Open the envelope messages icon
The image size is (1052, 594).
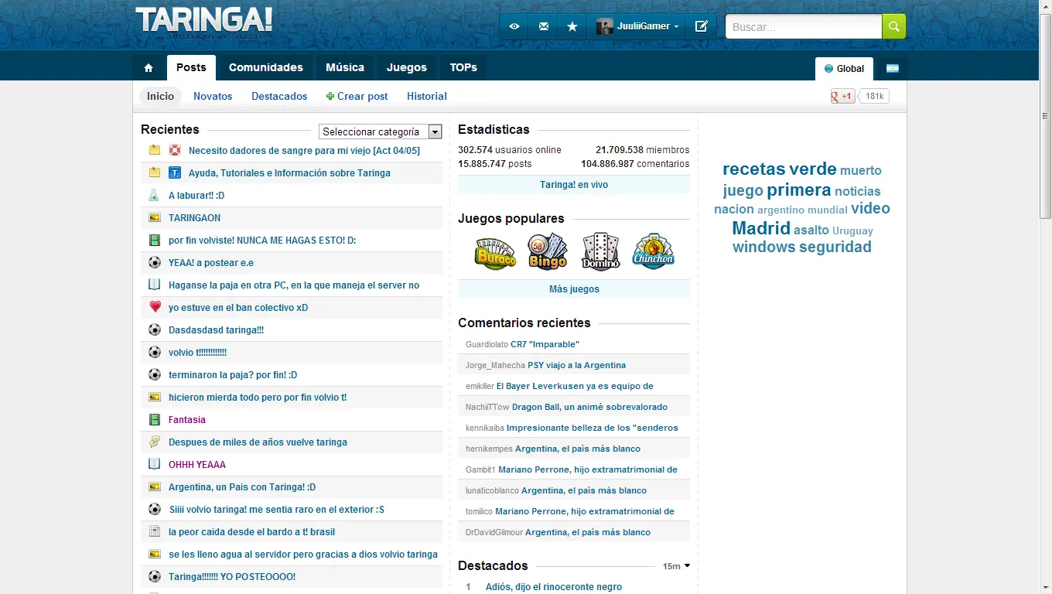[544, 26]
